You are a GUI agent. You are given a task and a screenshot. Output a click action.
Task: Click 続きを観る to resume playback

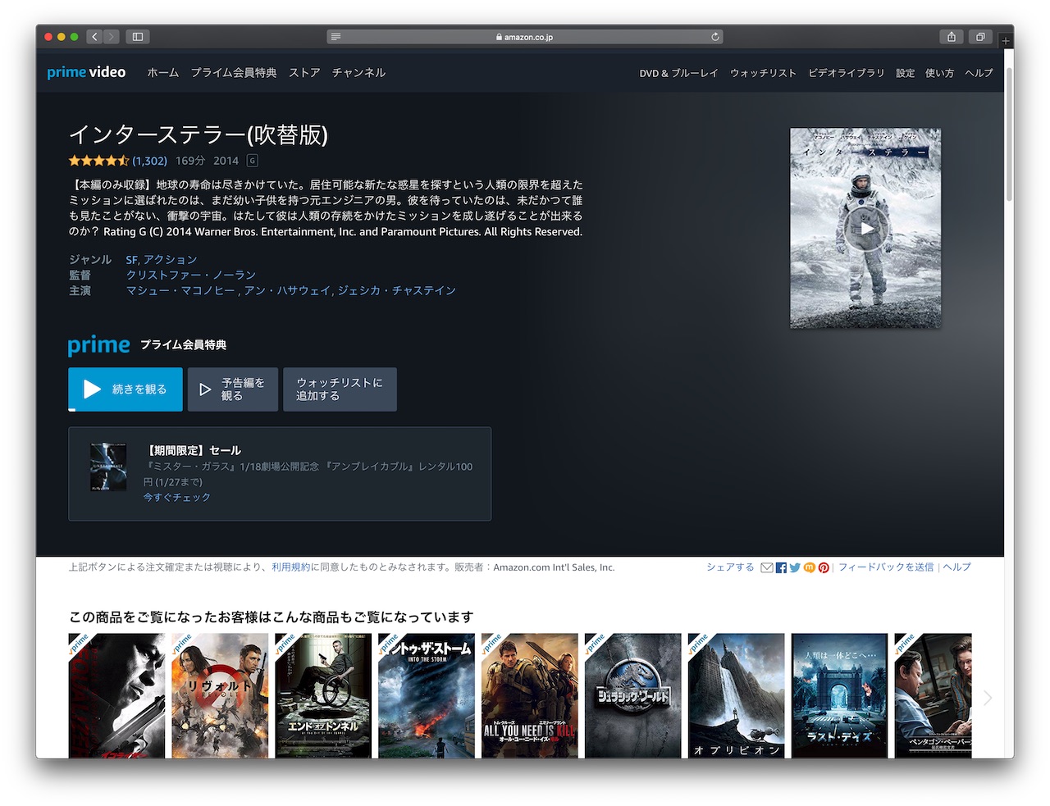click(x=126, y=389)
